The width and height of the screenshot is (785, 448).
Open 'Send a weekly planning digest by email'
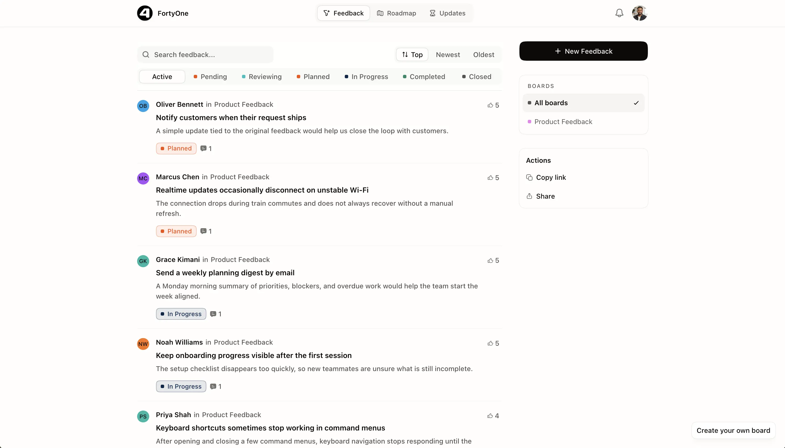[x=225, y=273]
